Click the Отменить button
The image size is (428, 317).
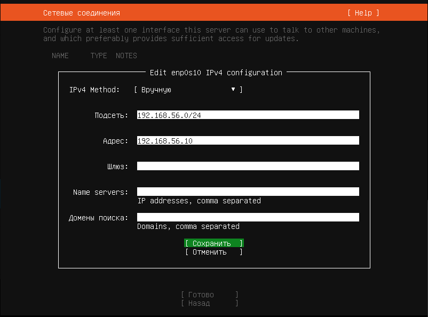click(x=213, y=252)
